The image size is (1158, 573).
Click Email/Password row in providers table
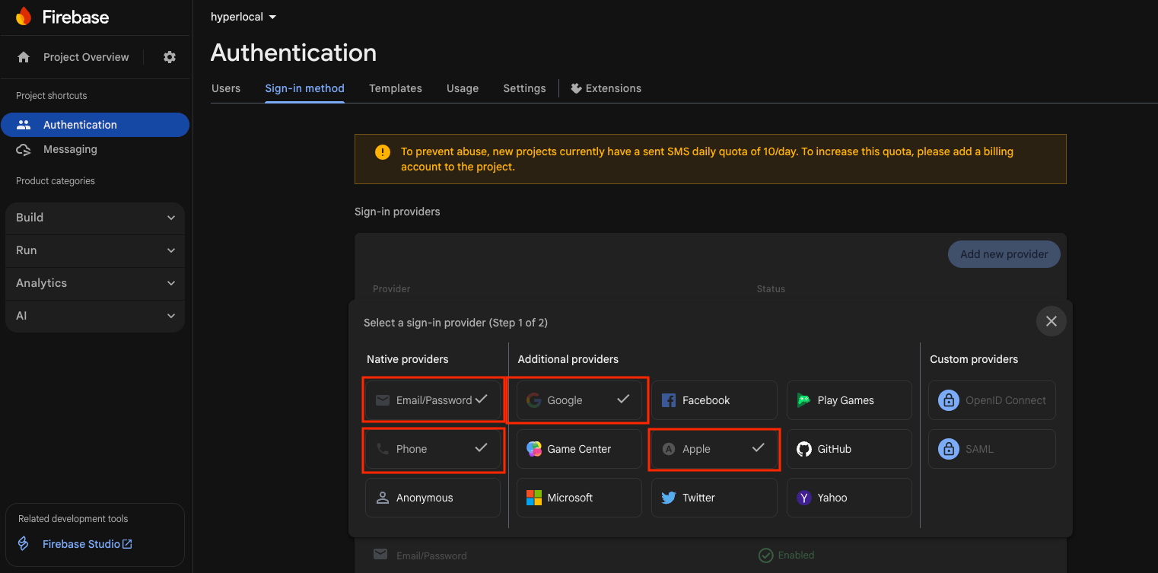coord(710,555)
